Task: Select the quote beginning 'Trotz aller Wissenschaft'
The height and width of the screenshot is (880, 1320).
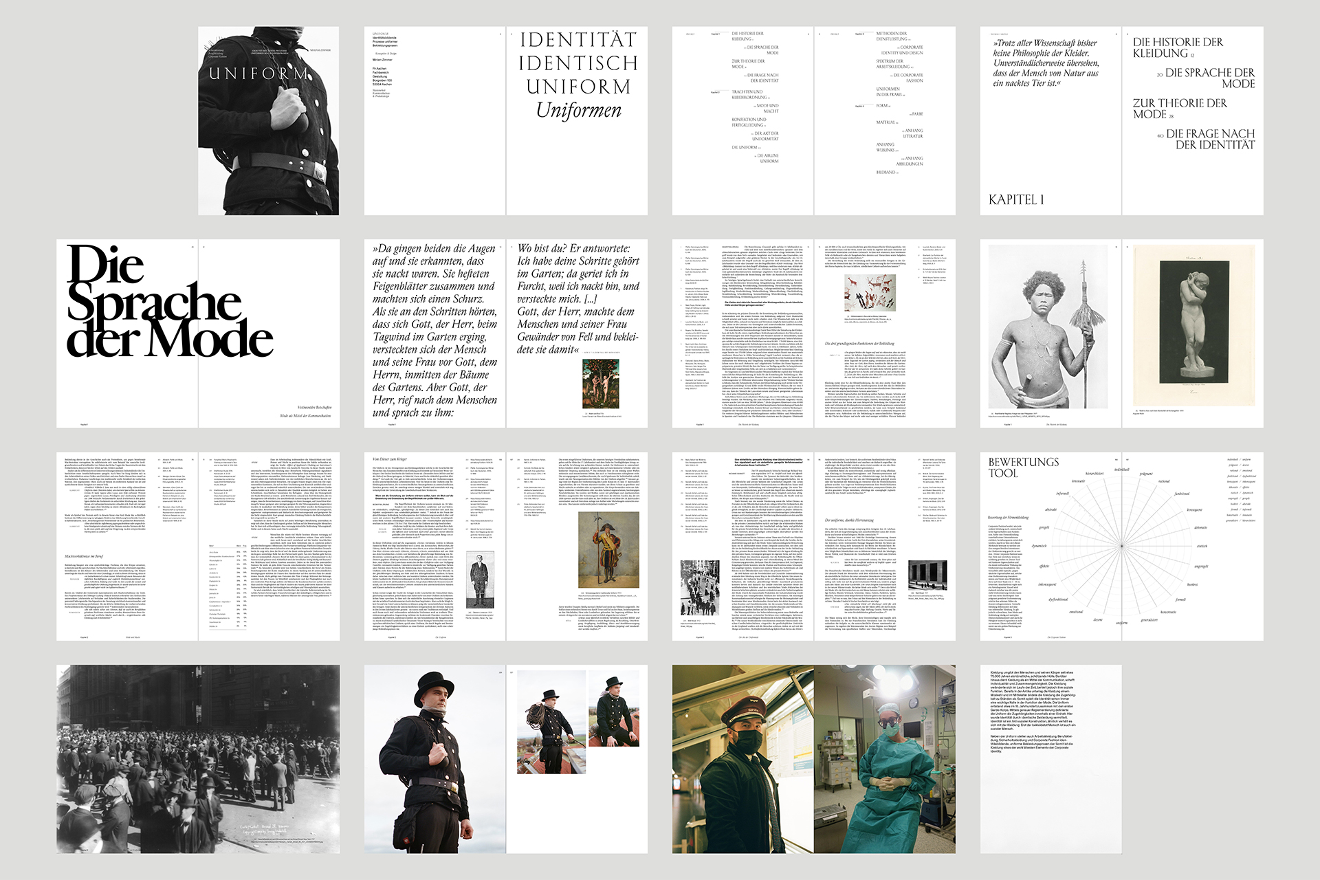Action: 1046,63
